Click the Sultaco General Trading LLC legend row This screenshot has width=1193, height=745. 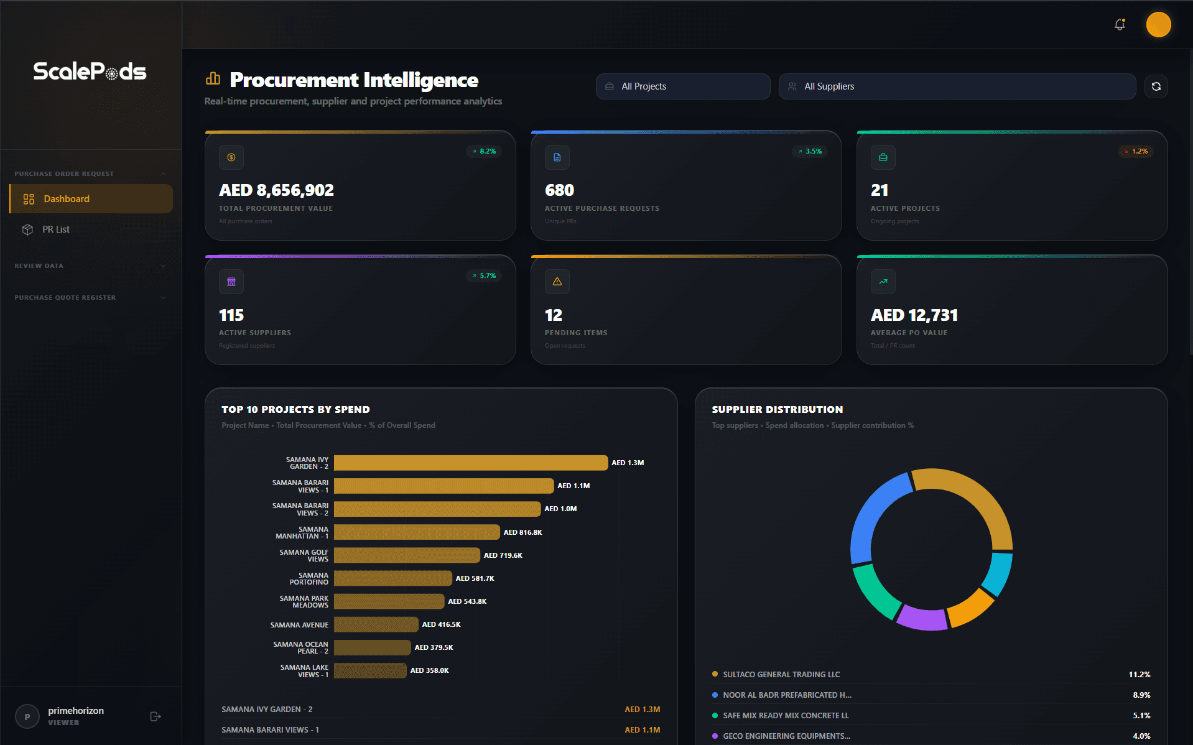pos(931,674)
